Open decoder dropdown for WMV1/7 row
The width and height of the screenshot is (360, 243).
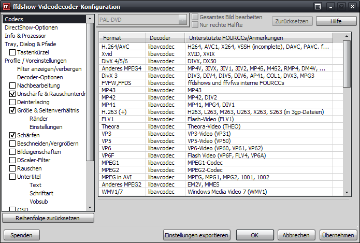(x=165, y=192)
